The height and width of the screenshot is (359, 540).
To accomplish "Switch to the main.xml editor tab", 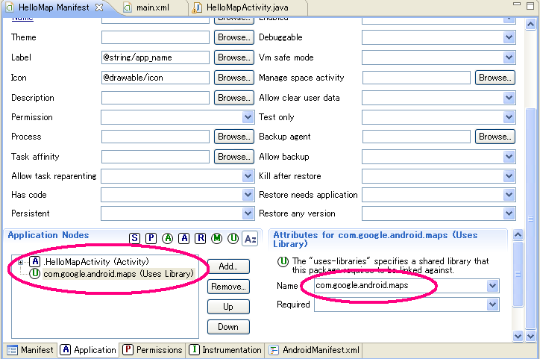I will tap(153, 7).
